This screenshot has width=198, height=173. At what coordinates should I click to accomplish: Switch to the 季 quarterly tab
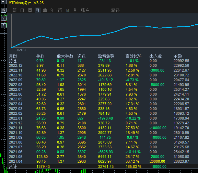coord(45,10)
